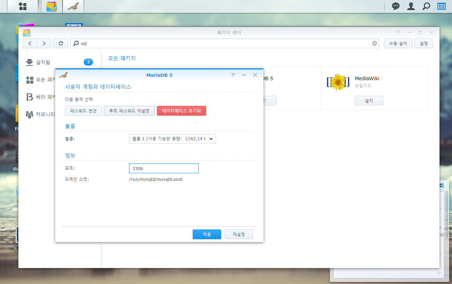Click the blue 7 badge beside 설치됨
452x284 pixels.
88,62
